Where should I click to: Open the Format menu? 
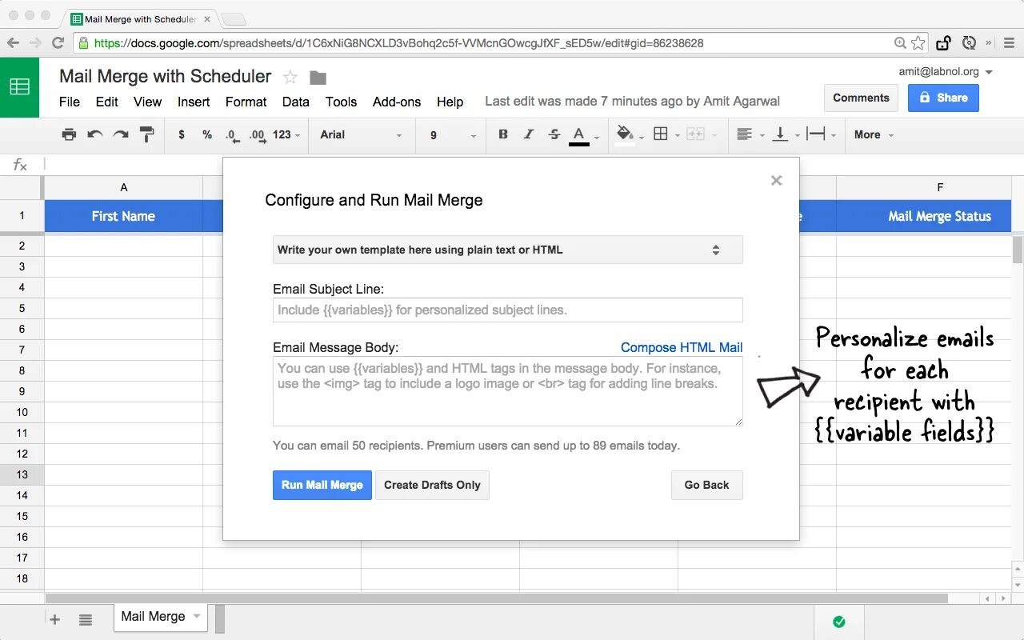[246, 102]
